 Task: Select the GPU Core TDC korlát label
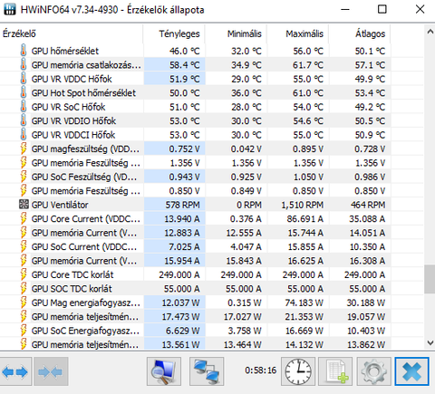[x=72, y=274]
